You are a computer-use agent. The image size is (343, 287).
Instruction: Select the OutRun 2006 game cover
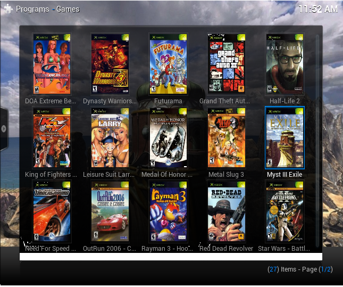(x=110, y=211)
